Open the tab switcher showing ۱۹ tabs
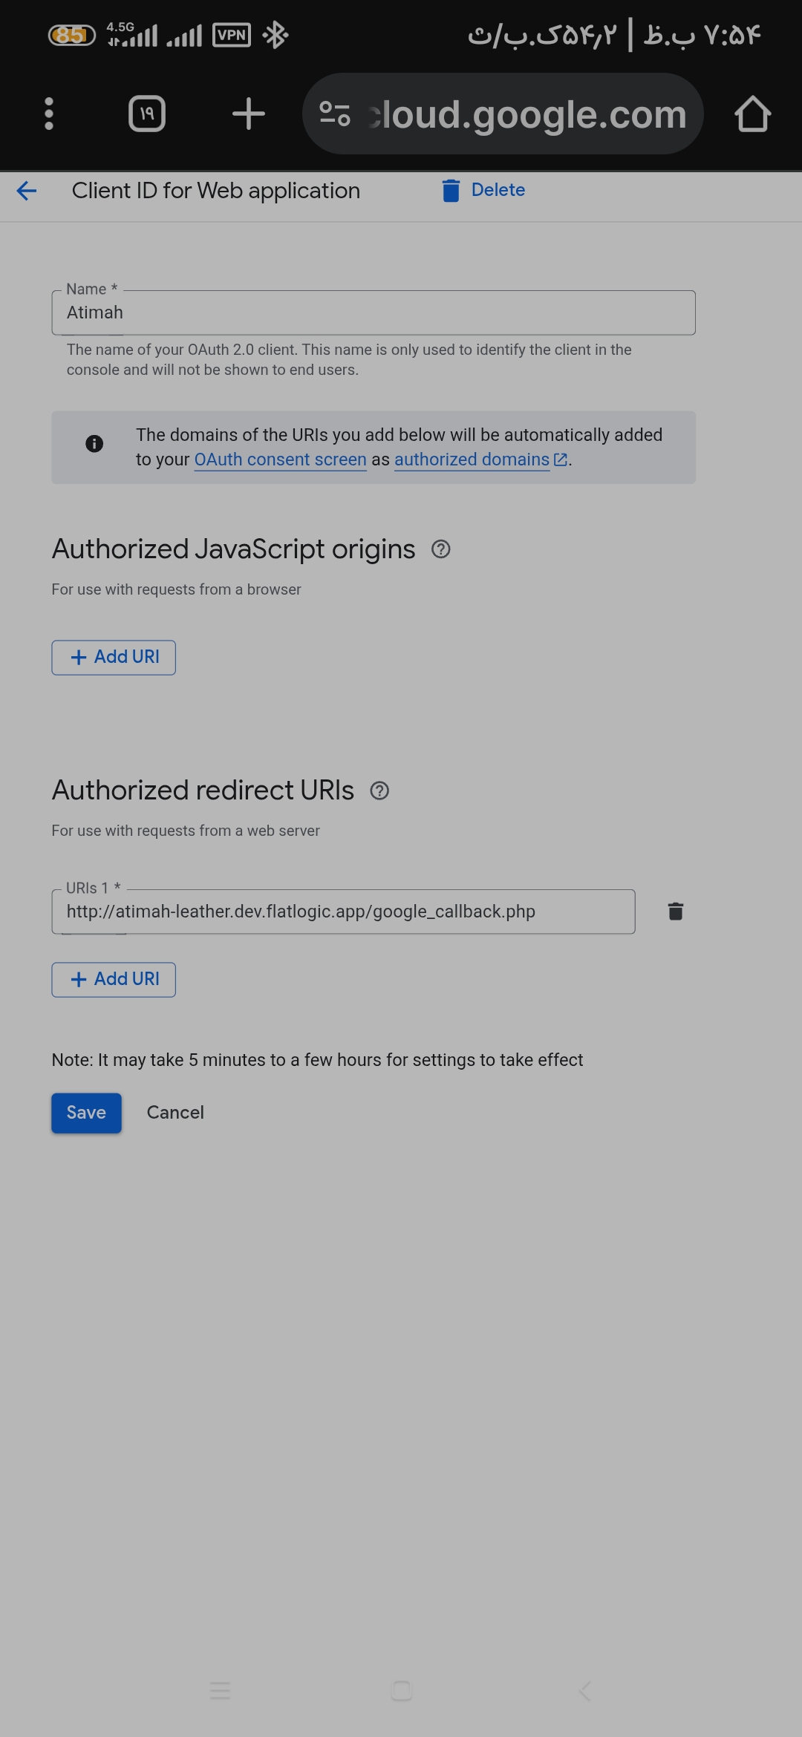802x1737 pixels. tap(147, 114)
